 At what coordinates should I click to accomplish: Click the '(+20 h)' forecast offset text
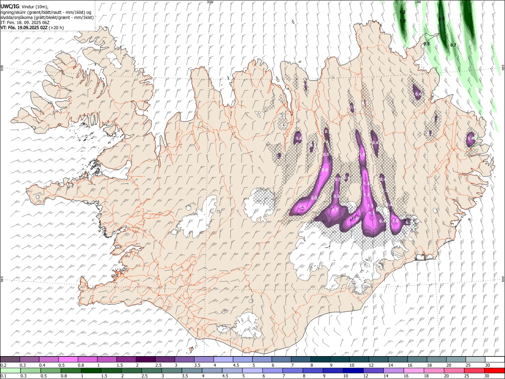pyautogui.click(x=56, y=28)
